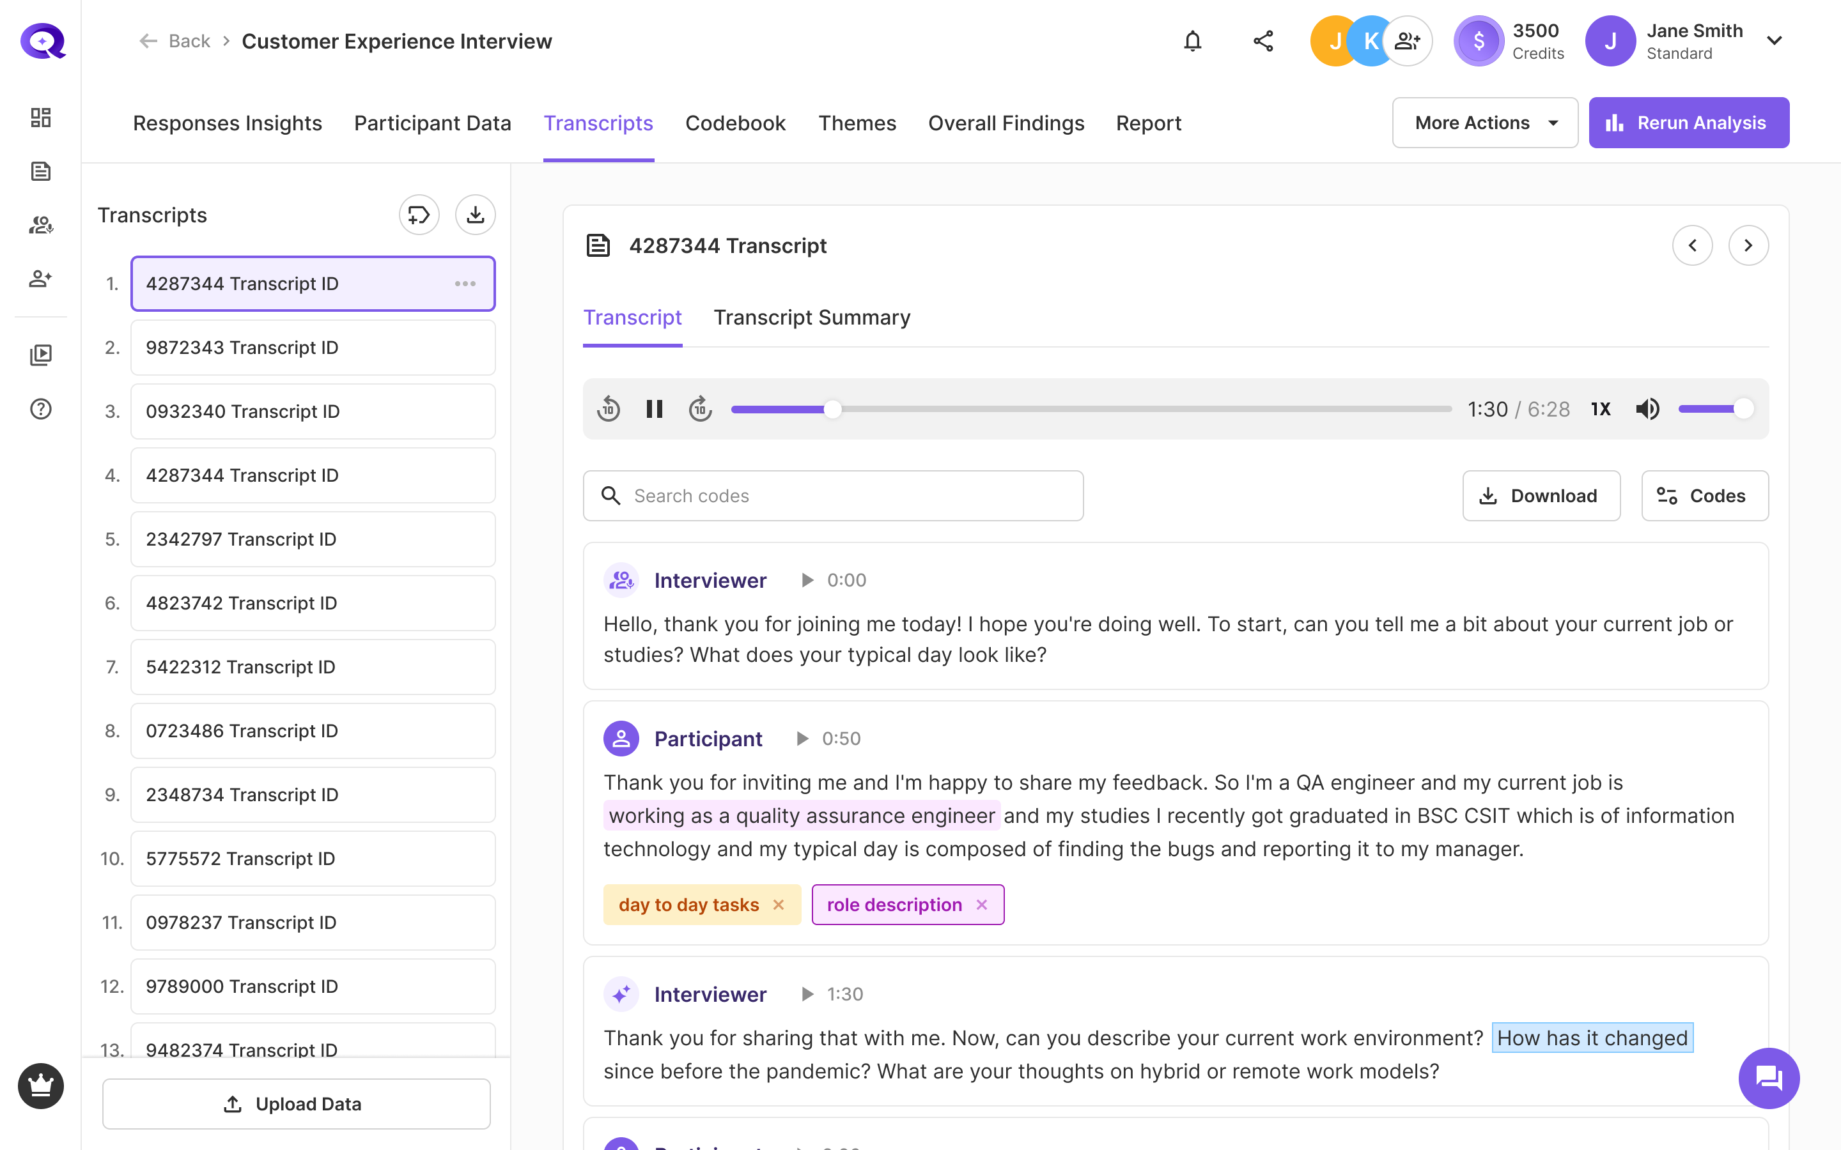
Task: Rewind audio 10 seconds
Action: pyautogui.click(x=609, y=409)
